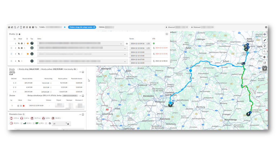Toggle the dark route tool on map

pyautogui.click(x=265, y=68)
